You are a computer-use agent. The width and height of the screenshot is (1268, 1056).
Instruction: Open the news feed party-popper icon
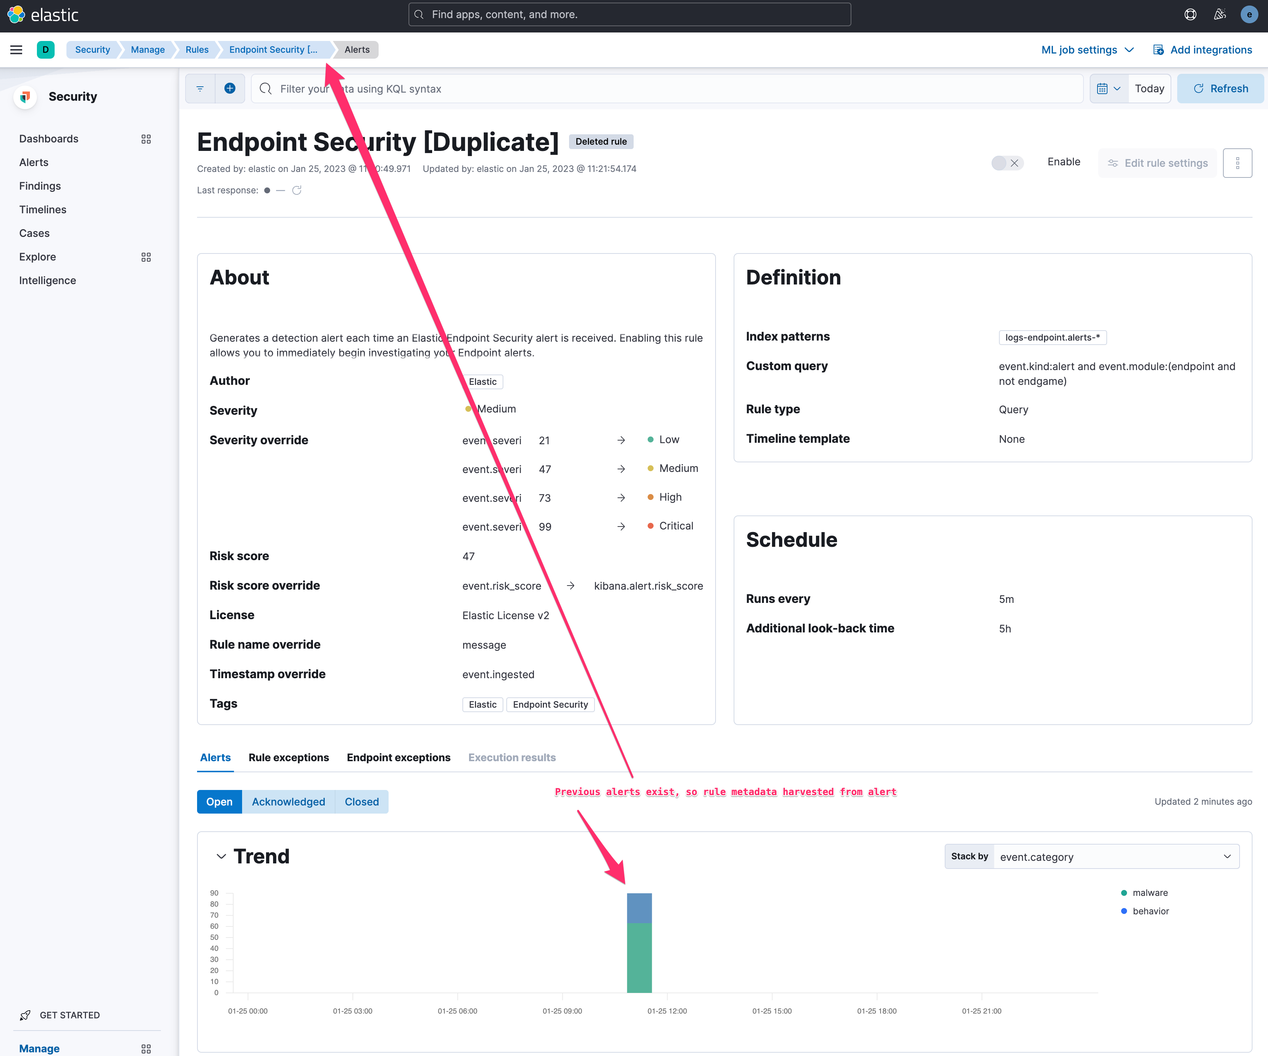pyautogui.click(x=1219, y=14)
